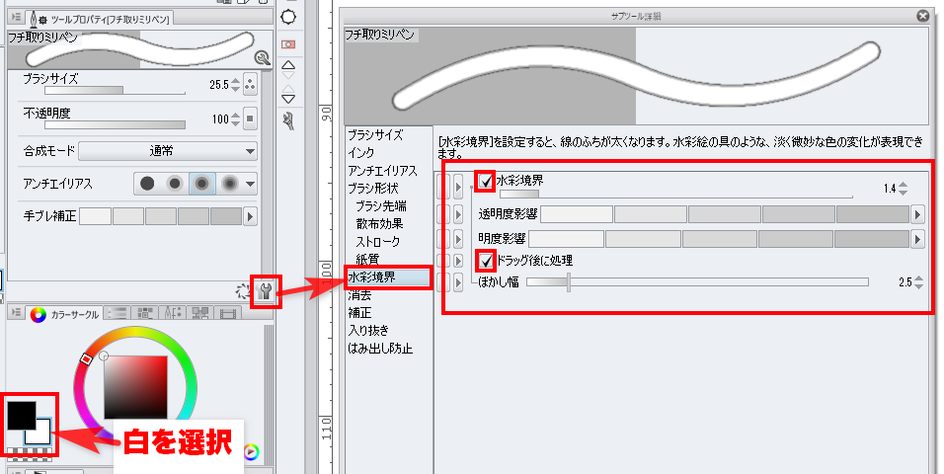Click the ブラシサイズ 25.5 value stepper

[235, 85]
